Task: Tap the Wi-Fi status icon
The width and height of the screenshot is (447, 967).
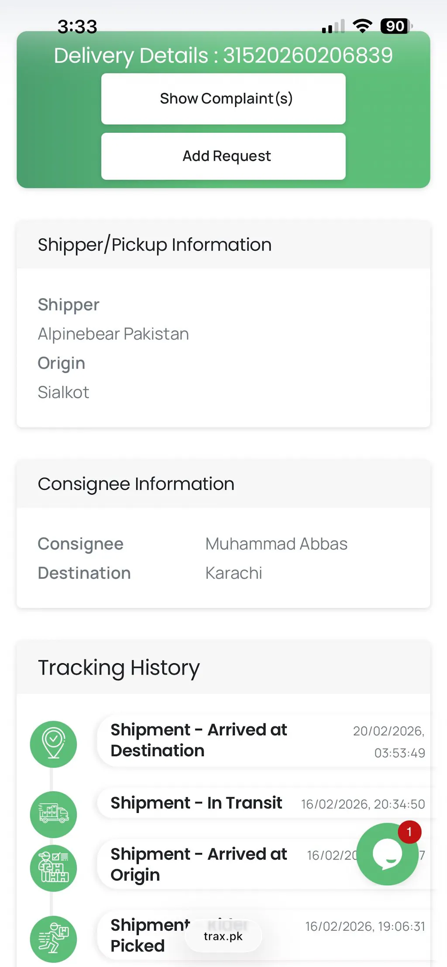Action: (x=362, y=26)
